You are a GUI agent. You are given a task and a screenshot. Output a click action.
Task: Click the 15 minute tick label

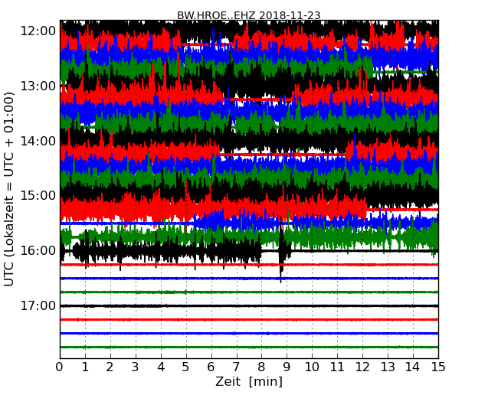coord(438,367)
